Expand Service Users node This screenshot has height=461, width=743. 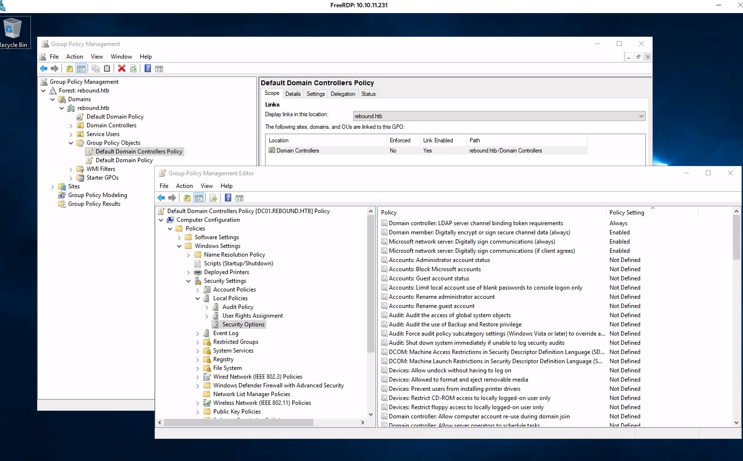(x=71, y=135)
